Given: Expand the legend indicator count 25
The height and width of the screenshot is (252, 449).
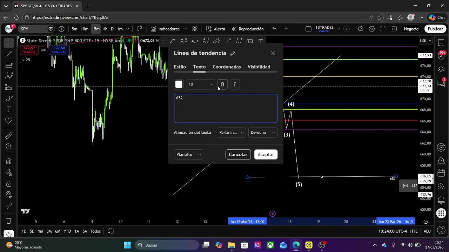Looking at the screenshot, I should (x=25, y=60).
